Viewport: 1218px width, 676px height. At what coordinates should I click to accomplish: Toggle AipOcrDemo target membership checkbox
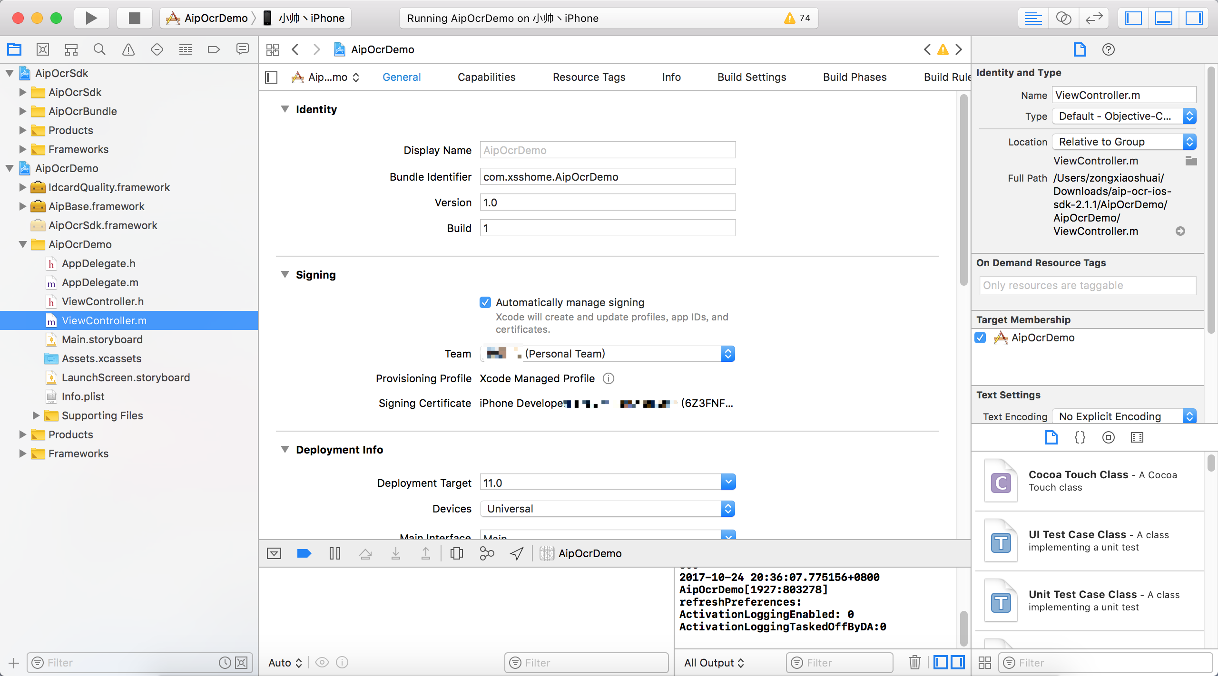980,338
